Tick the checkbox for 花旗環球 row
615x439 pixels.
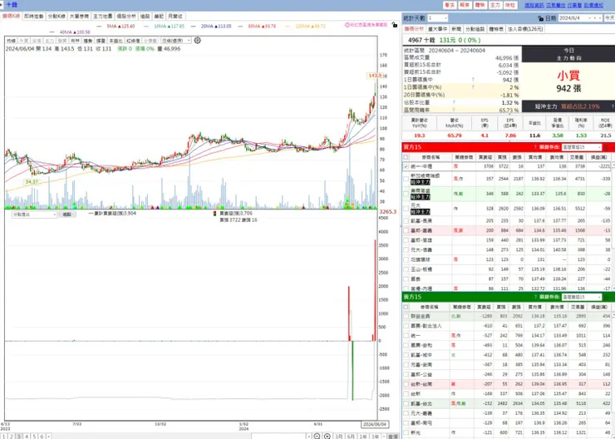(x=406, y=259)
